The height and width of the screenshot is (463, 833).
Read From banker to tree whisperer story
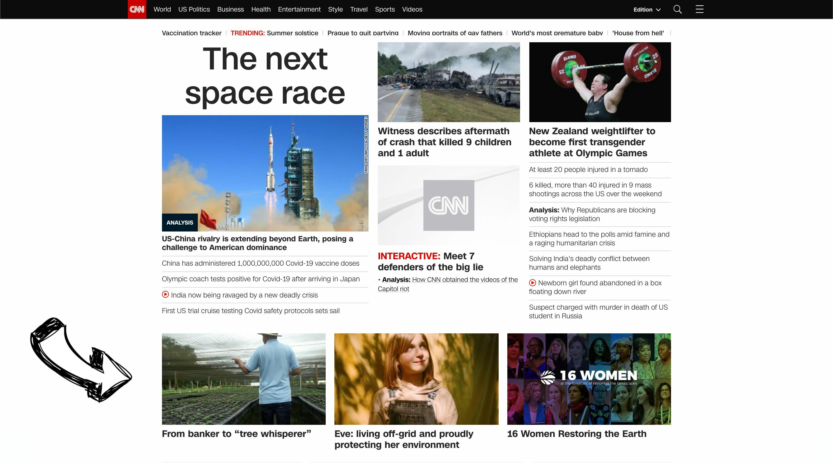tap(236, 433)
